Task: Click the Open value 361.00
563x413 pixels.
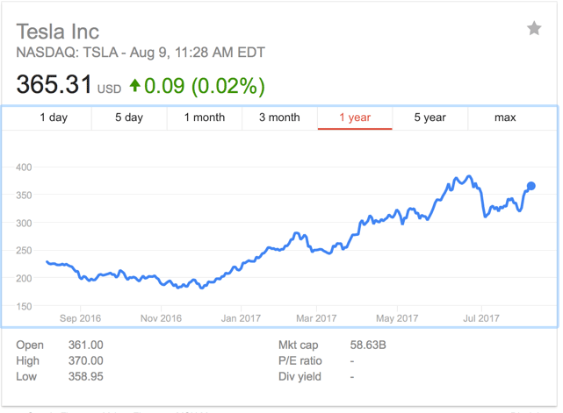Action: click(85, 345)
